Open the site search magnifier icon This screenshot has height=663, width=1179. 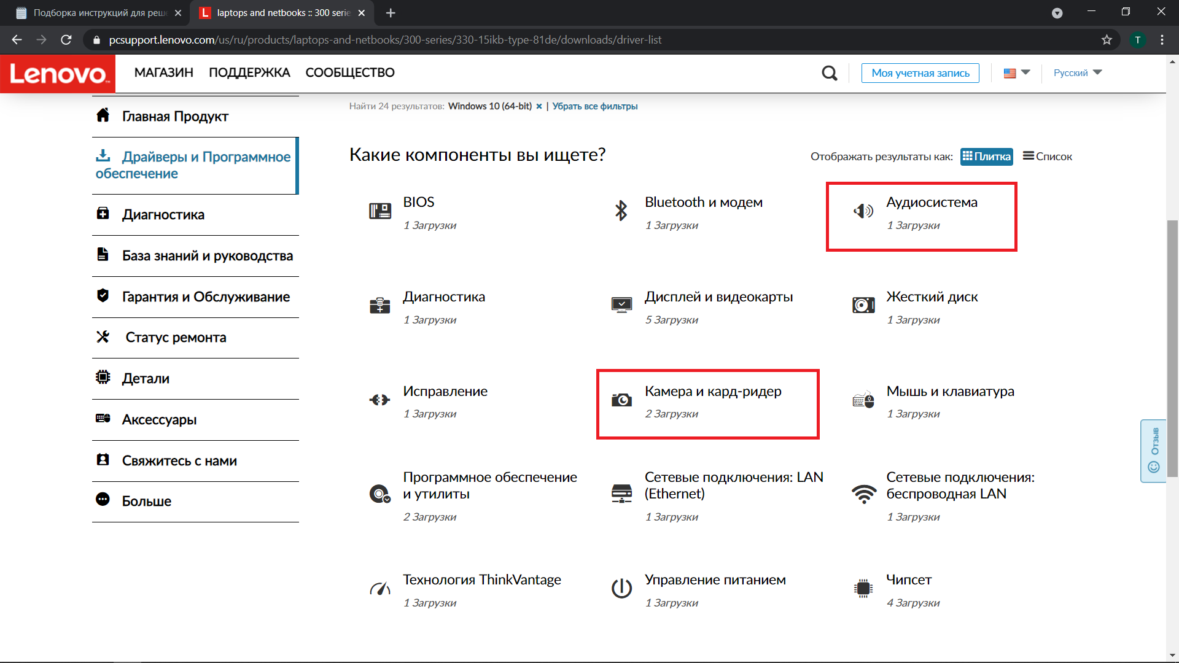click(830, 73)
